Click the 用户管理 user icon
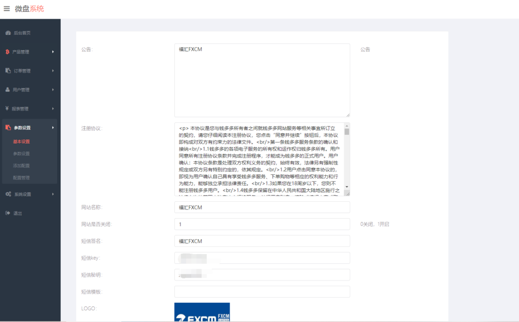Image resolution: width=519 pixels, height=322 pixels. (x=8, y=90)
